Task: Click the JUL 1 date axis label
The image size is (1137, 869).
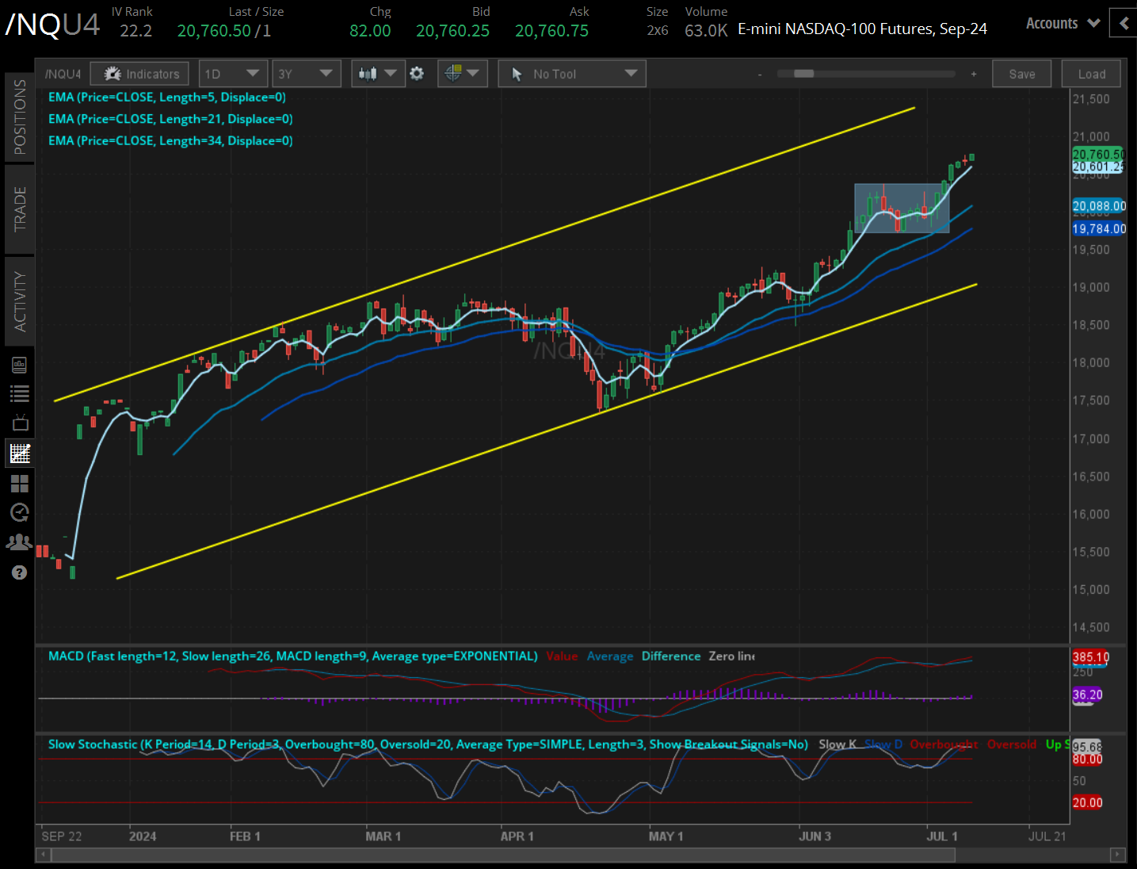Action: pyautogui.click(x=942, y=836)
